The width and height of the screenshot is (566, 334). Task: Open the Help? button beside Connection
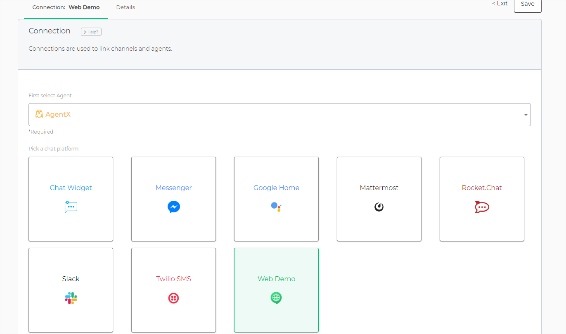tap(91, 32)
